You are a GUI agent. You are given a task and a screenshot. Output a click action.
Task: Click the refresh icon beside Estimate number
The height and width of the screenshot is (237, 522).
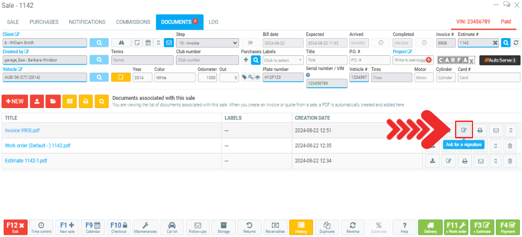click(x=516, y=43)
